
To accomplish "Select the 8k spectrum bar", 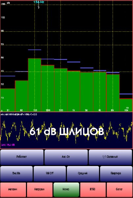I will (113, 93).
